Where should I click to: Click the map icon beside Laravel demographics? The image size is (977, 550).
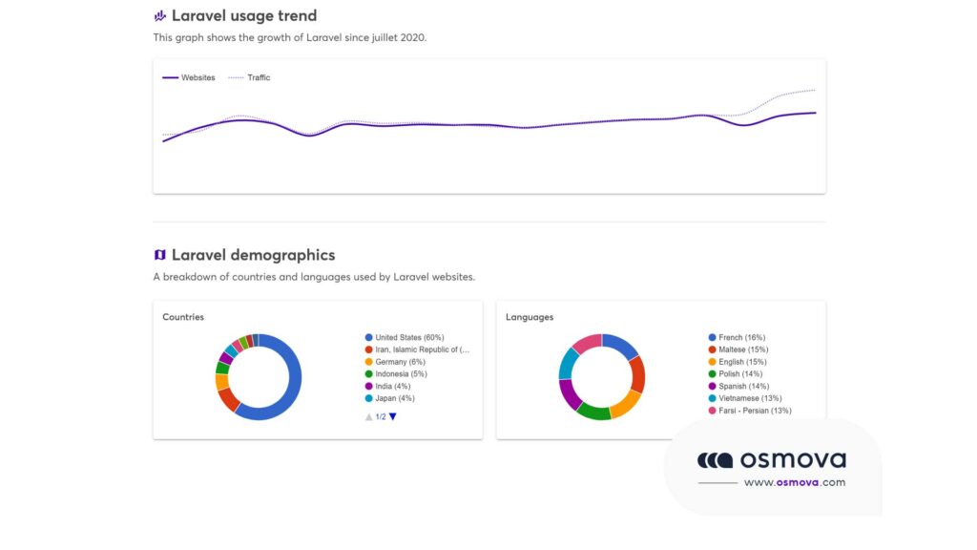[x=159, y=255]
